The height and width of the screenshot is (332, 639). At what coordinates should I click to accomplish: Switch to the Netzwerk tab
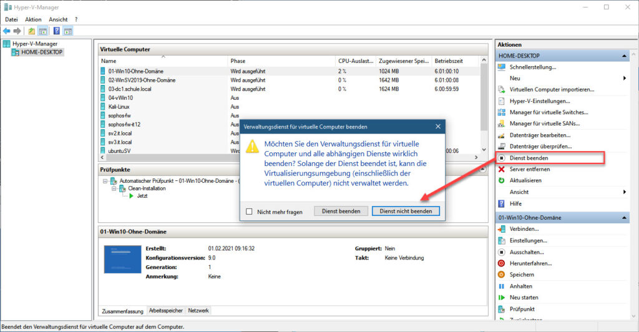[x=198, y=310]
